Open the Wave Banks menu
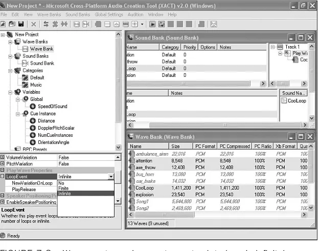This screenshot has height=251, width=320. point(49,14)
